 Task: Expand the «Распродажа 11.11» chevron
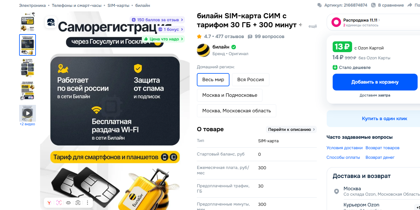[379, 20]
